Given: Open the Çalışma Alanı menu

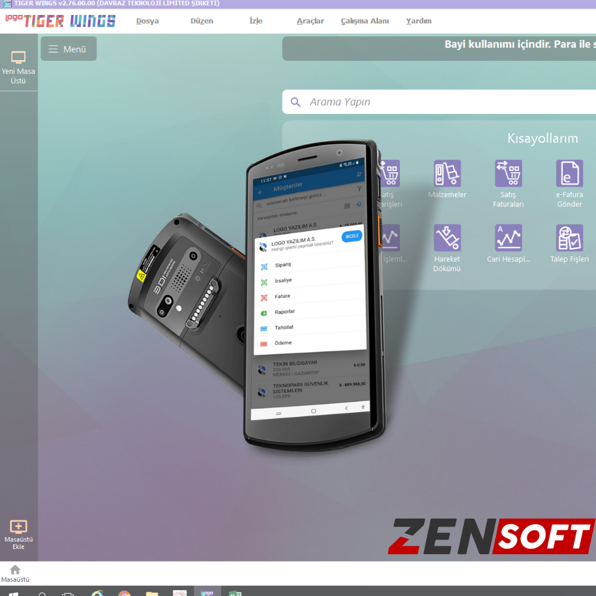Looking at the screenshot, I should [364, 21].
